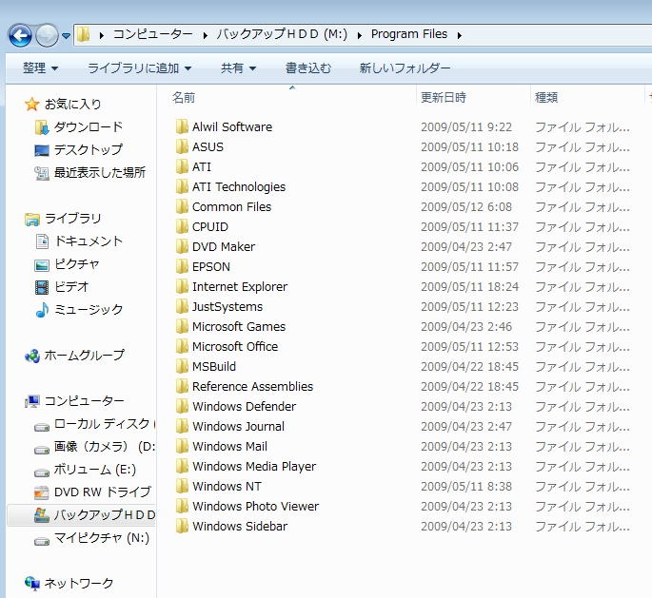Viewport: 652px width, 598px height.
Task: Select the Common Files folder icon
Action: click(182, 206)
